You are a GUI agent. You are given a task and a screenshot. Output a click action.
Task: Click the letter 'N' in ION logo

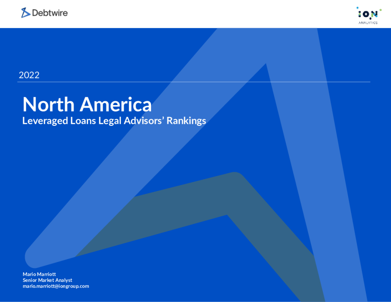[x=375, y=15]
